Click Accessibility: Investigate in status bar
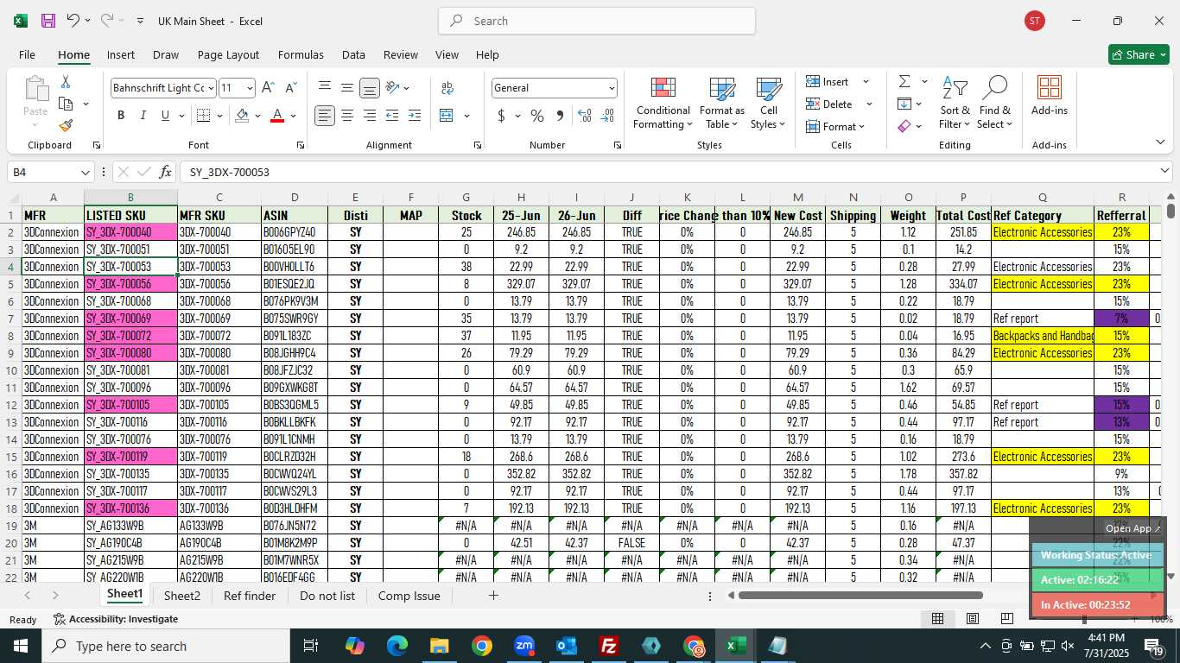Screen dimensions: 1180x663 point(116,619)
